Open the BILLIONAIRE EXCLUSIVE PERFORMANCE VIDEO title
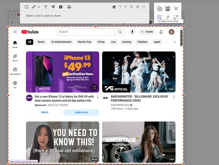Image resolution: width=219 pixels, height=165 pixels. coord(139,98)
